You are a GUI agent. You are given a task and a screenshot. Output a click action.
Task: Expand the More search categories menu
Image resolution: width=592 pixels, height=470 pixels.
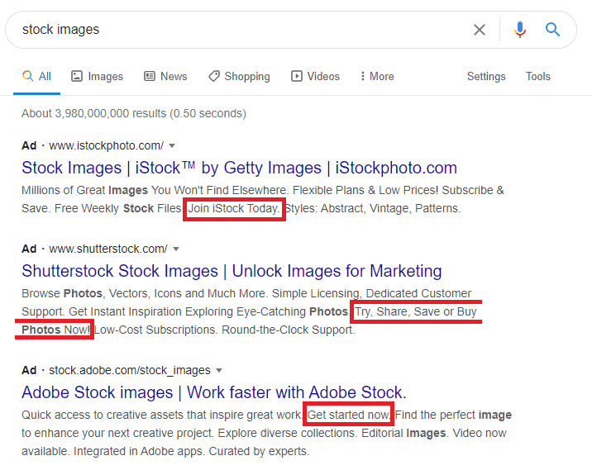click(377, 76)
